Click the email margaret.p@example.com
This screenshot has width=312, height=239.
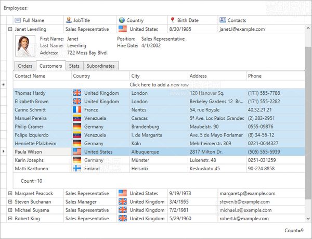(248, 193)
